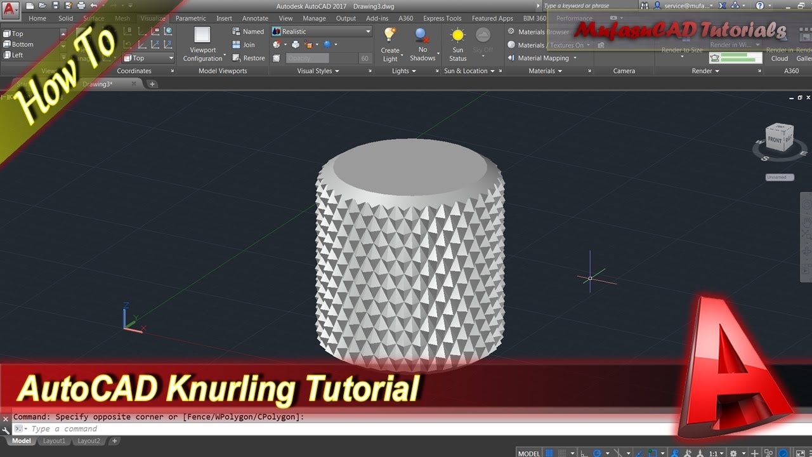Click Materials / Textures On icon
This screenshot has width=812, height=457.
(x=511, y=45)
